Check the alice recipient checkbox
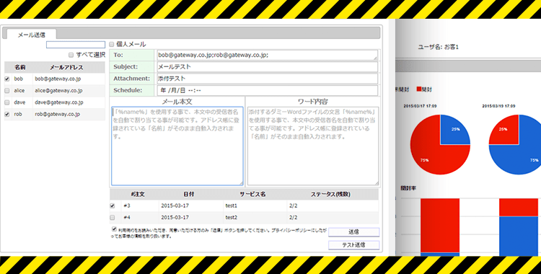Image resolution: width=541 pixels, height=274 pixels. tap(7, 91)
